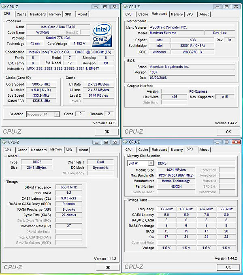Click the memory Size value '2048 MBytes'
243x275 pixels.
point(37,168)
